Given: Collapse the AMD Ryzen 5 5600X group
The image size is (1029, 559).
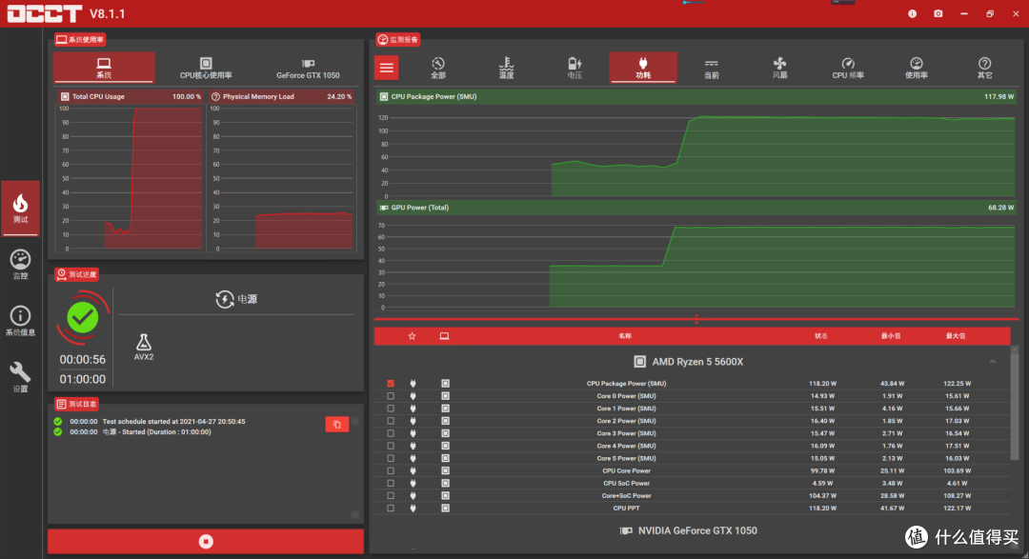Looking at the screenshot, I should pos(992,362).
